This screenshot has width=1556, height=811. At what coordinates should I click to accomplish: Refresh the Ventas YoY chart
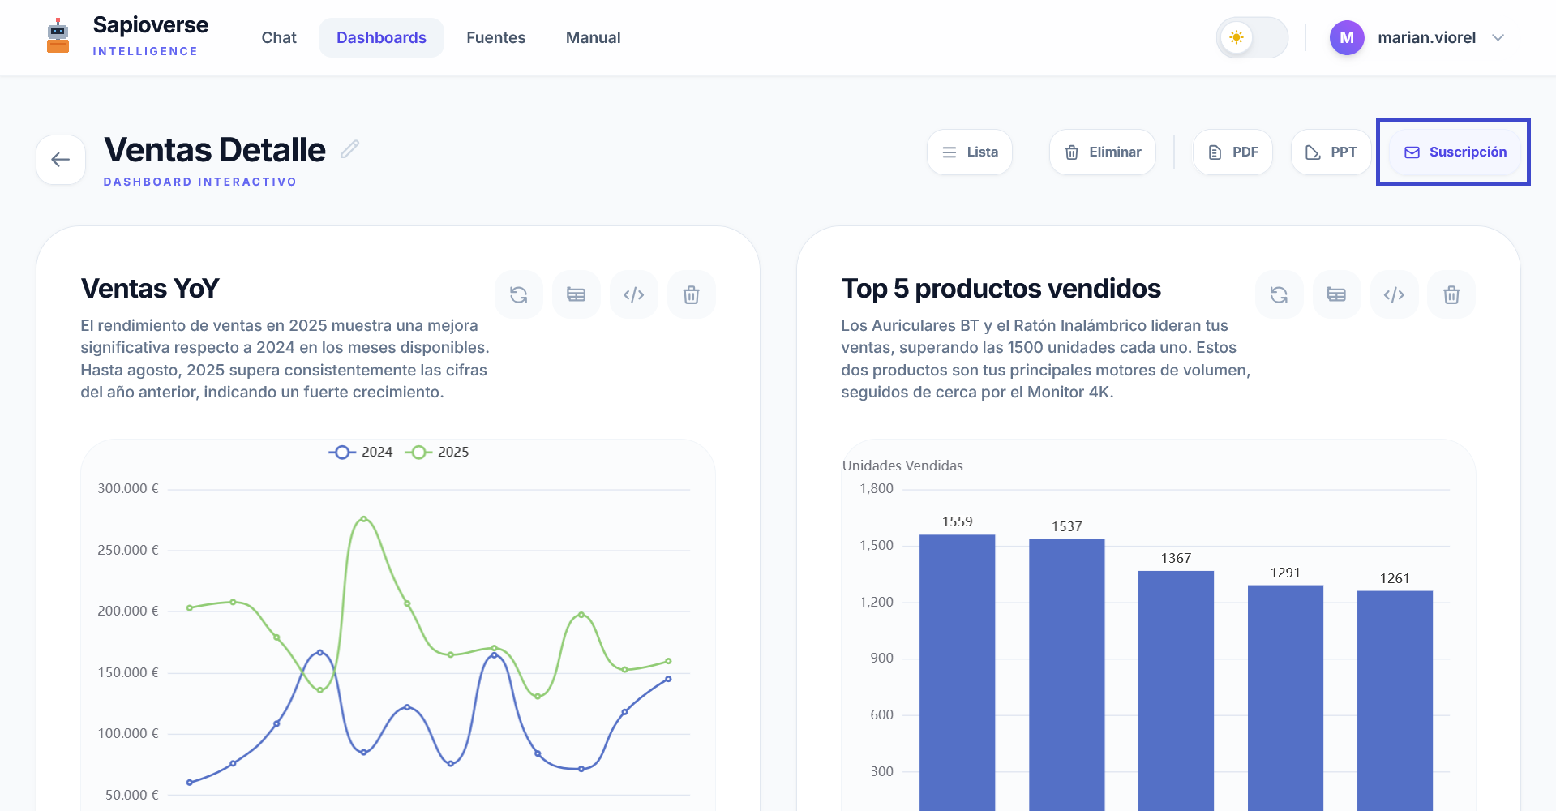click(x=519, y=294)
